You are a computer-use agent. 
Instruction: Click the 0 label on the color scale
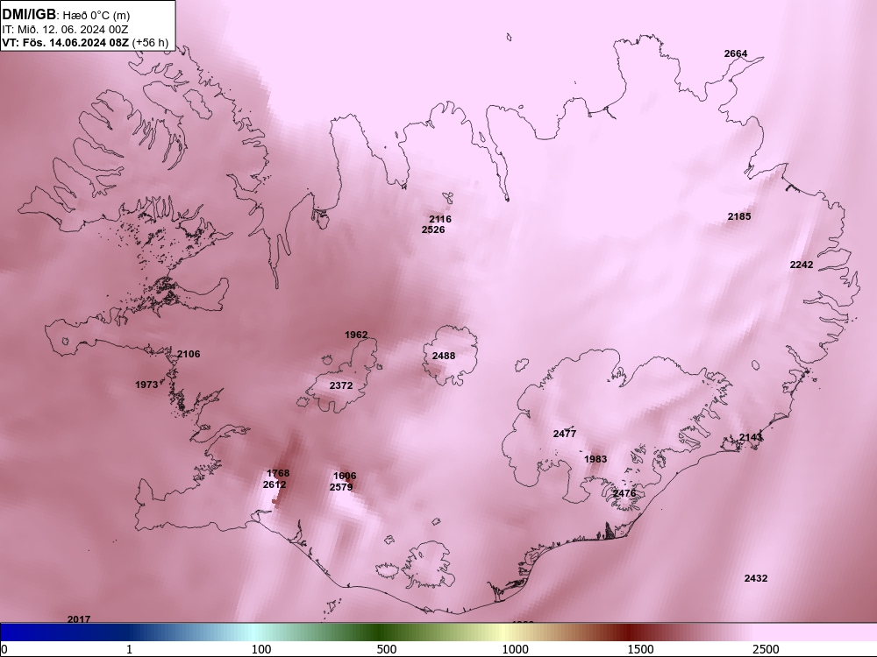[4, 649]
